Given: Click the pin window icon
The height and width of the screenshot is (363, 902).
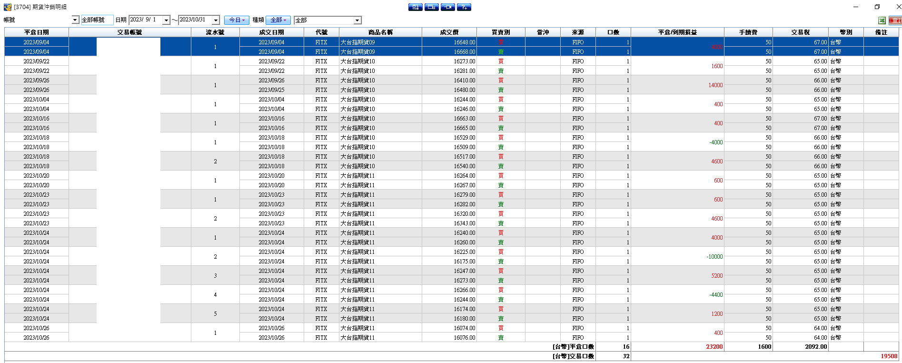Looking at the screenshot, I should 448,7.
